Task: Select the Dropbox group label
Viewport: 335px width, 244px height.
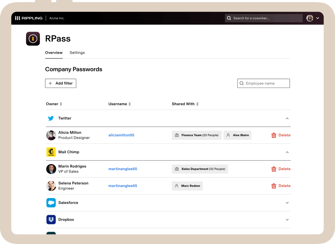Action: pyautogui.click(x=66, y=219)
